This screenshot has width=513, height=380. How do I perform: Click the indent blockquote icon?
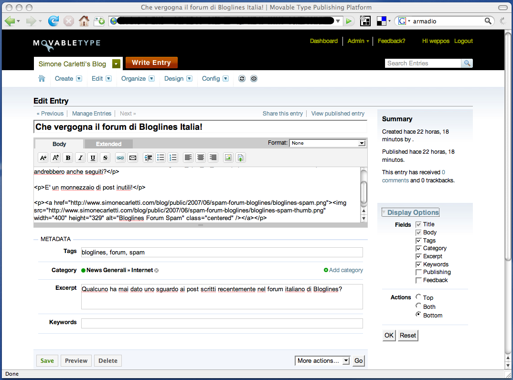(148, 158)
